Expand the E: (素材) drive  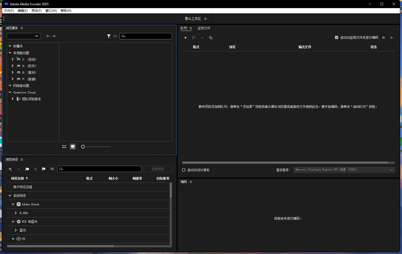coord(13,72)
